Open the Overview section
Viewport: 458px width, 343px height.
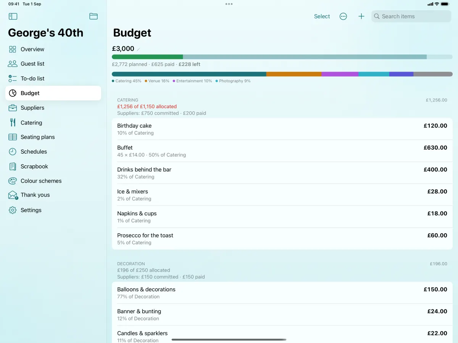pos(53,49)
